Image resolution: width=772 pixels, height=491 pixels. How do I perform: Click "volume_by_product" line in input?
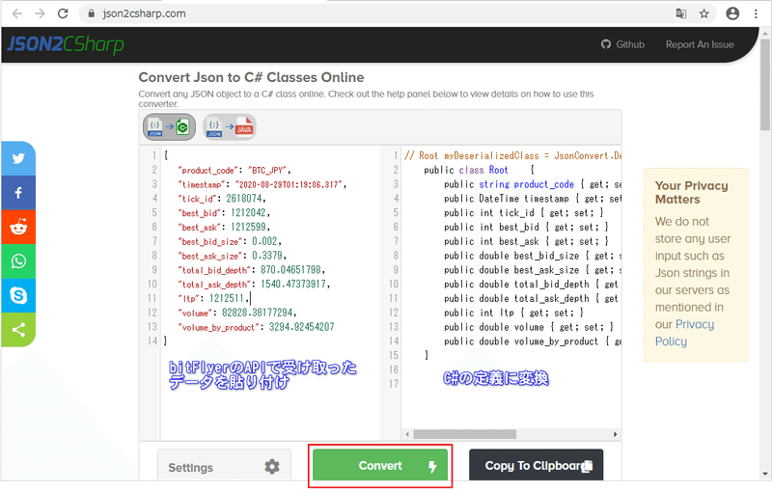(256, 327)
